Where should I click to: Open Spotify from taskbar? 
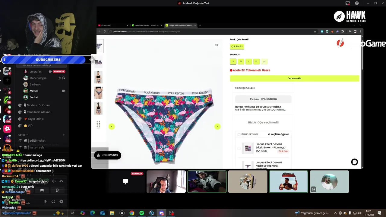click(142, 213)
